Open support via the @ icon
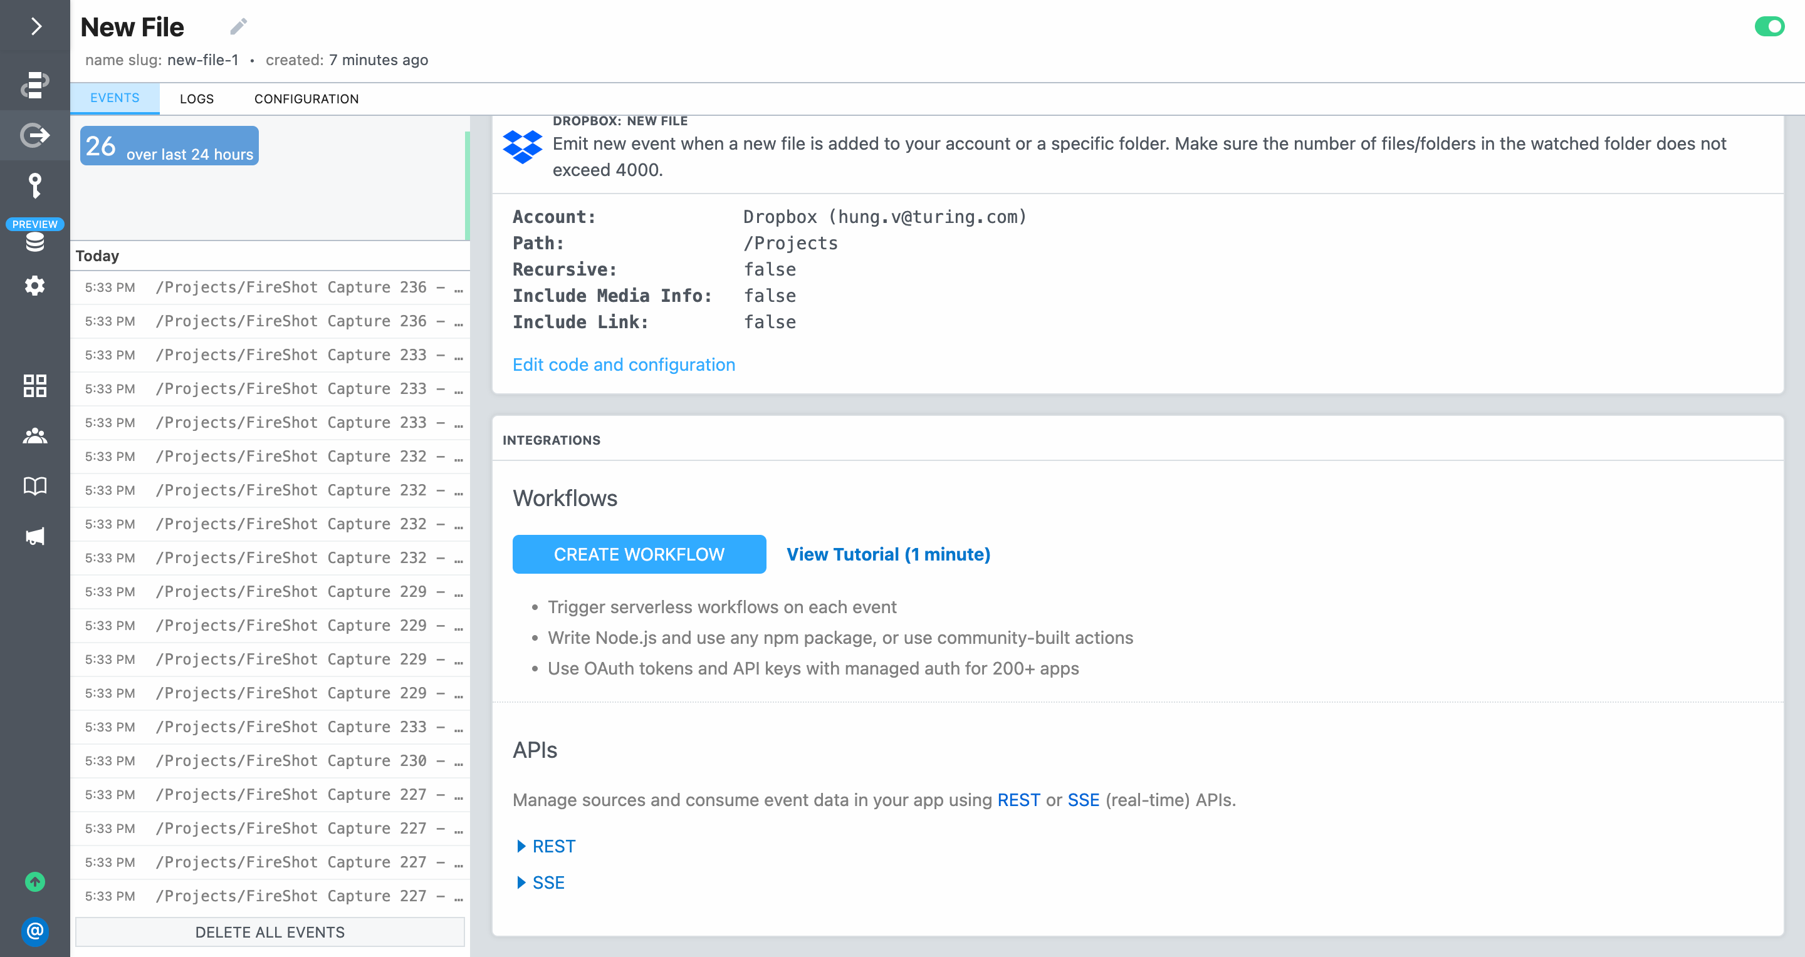 34,931
